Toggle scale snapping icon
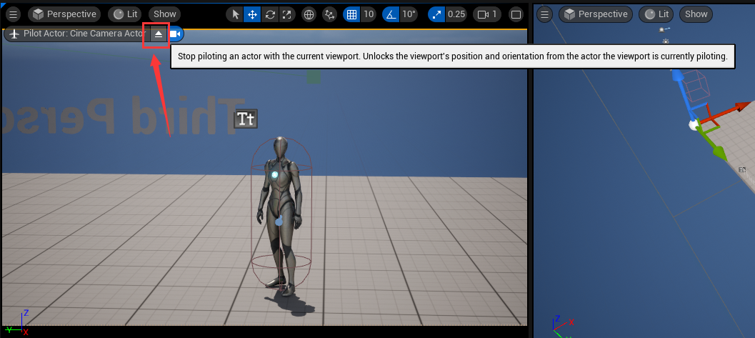755x338 pixels. (x=436, y=14)
